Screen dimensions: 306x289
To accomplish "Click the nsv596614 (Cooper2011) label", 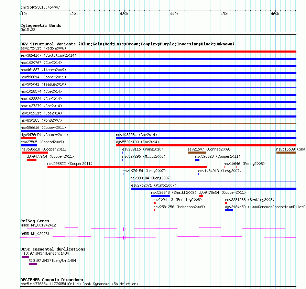I will pyautogui.click(x=43, y=77).
